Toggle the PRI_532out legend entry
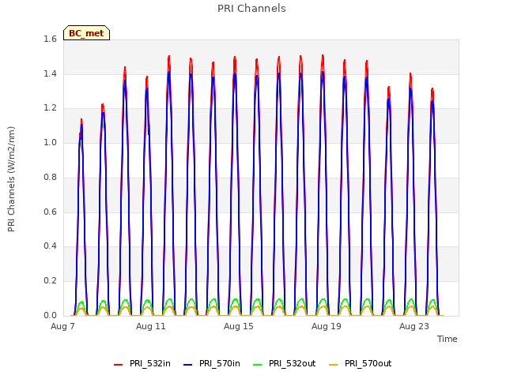506x379 pixels. click(x=285, y=364)
